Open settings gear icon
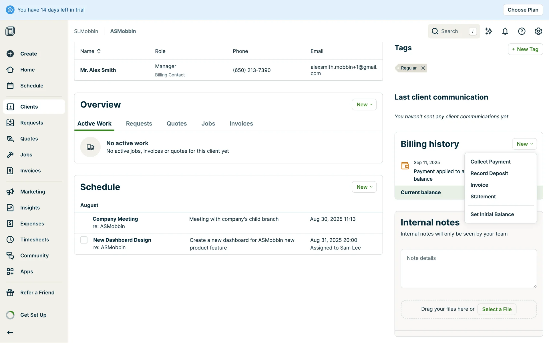 (x=538, y=31)
